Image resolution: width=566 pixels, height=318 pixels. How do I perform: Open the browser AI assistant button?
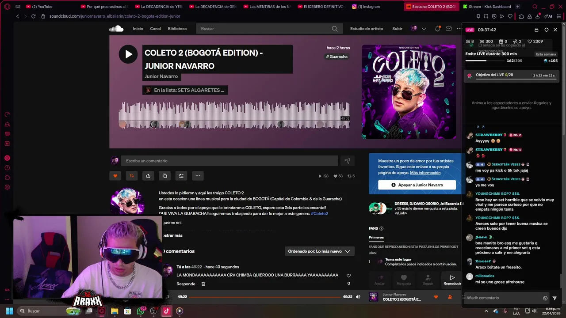point(548,16)
